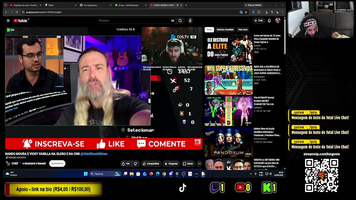Bookmark this page with the star icon
Image resolution: width=356 pixels, height=200 pixels.
click(246, 12)
